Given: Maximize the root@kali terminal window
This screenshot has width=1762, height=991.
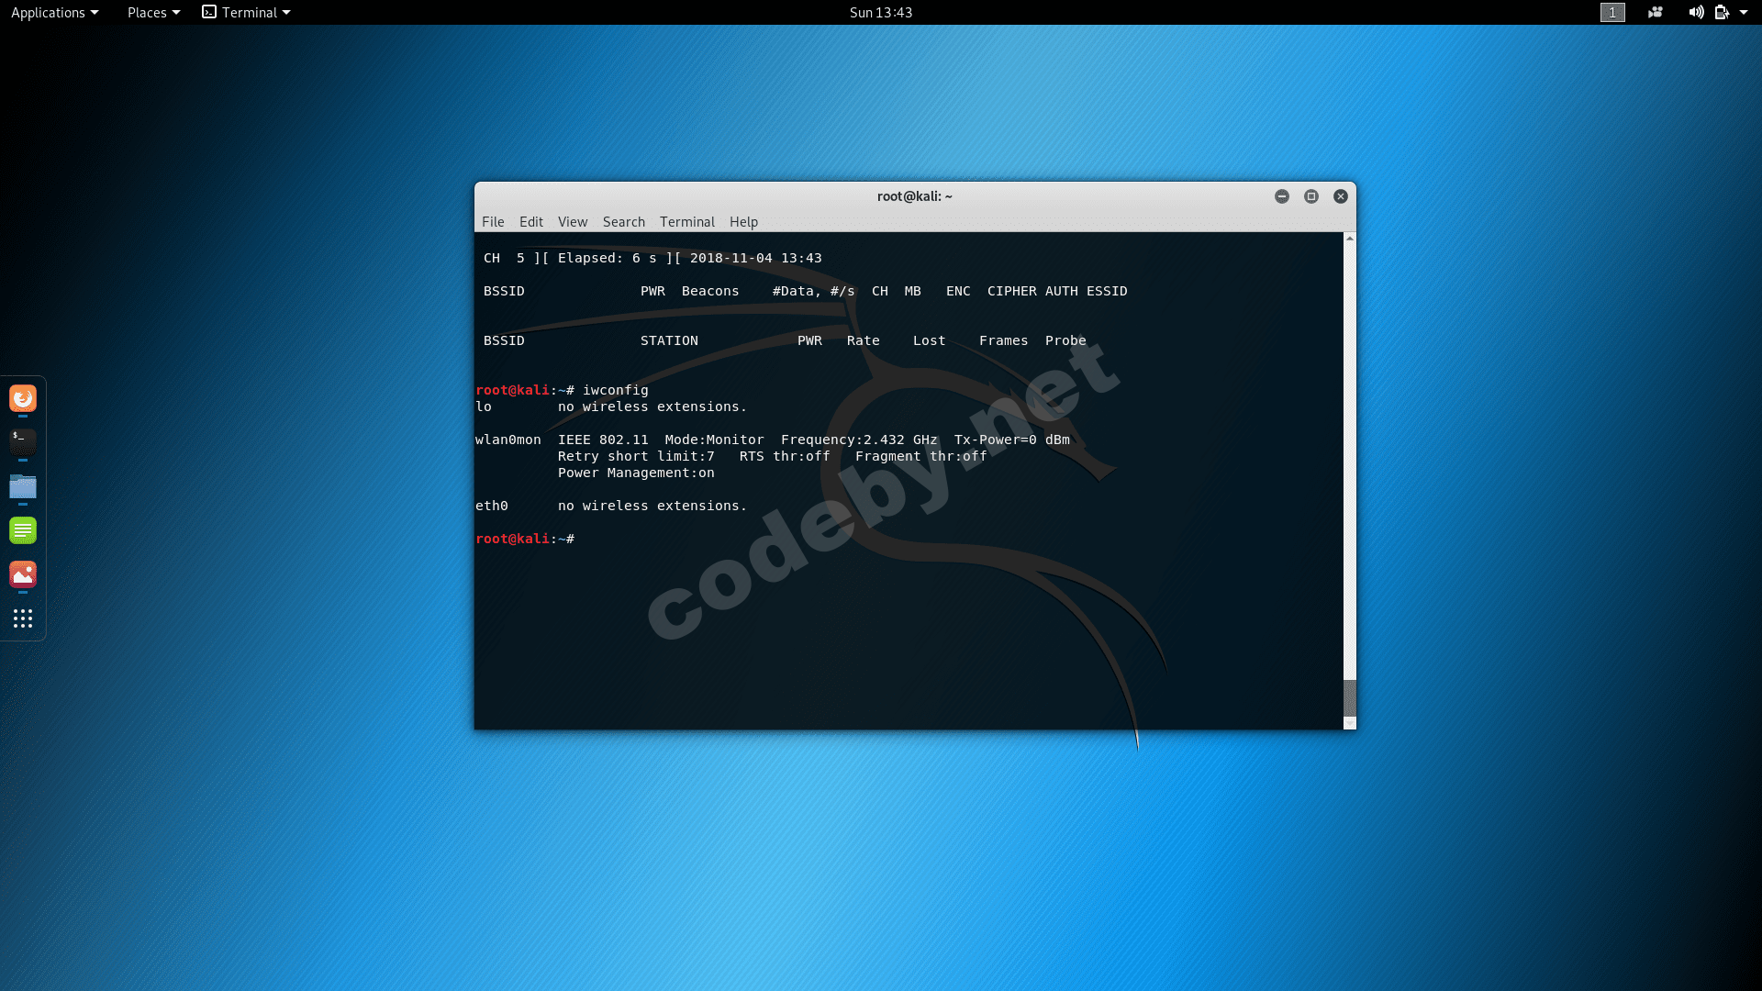Looking at the screenshot, I should click(1311, 196).
